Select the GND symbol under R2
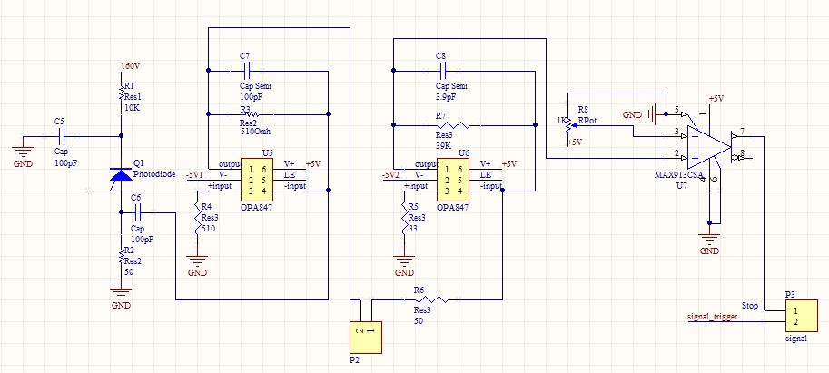The image size is (829, 373). 121,294
